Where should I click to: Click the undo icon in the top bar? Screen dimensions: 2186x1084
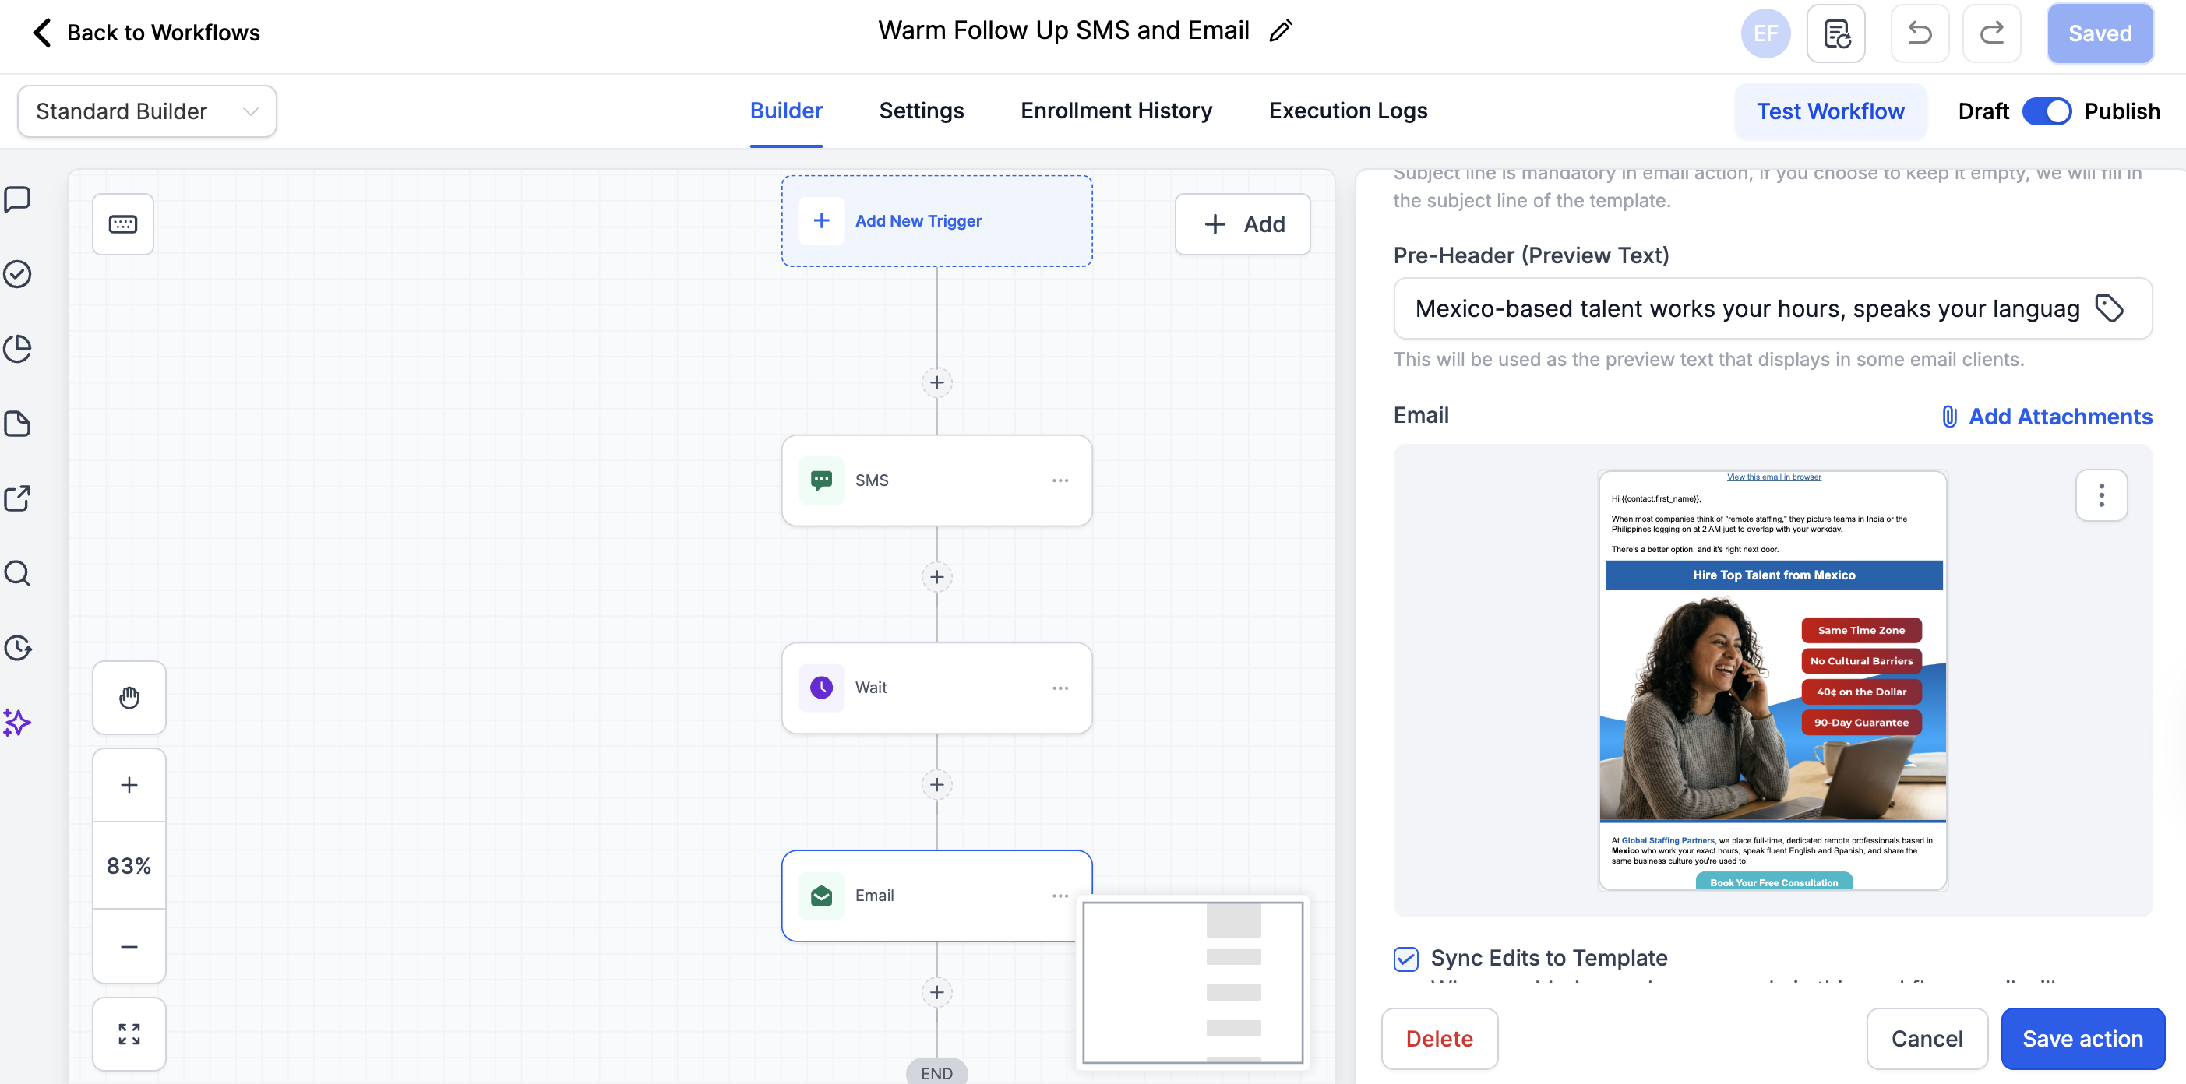pyautogui.click(x=1920, y=33)
